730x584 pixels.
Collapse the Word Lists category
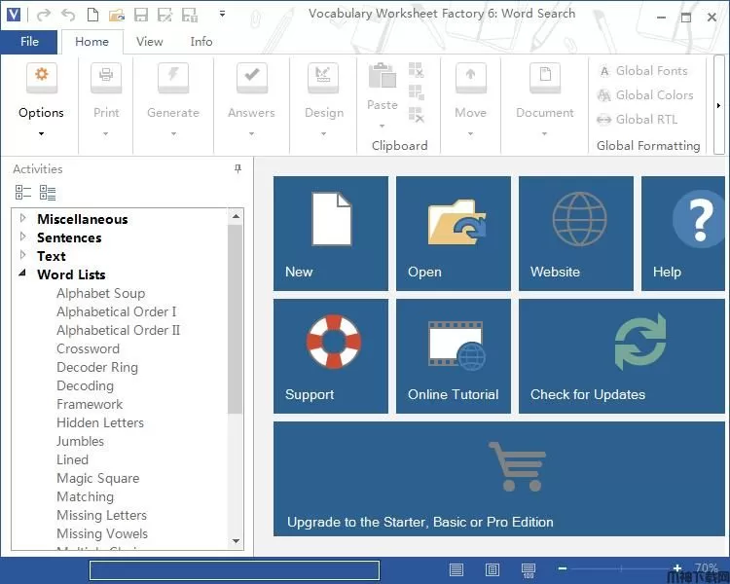23,274
